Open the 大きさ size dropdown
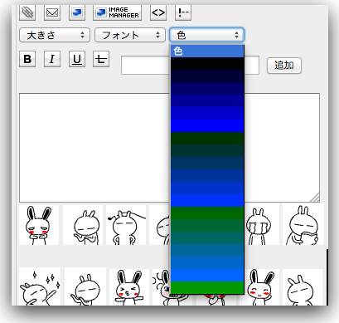The height and width of the screenshot is (323, 339). pos(55,35)
